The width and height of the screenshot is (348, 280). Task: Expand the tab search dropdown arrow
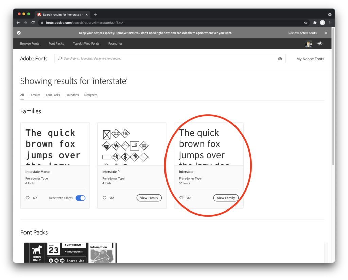point(330,15)
